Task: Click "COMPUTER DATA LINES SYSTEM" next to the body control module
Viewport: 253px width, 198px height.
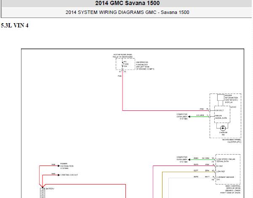Action: [182, 159]
